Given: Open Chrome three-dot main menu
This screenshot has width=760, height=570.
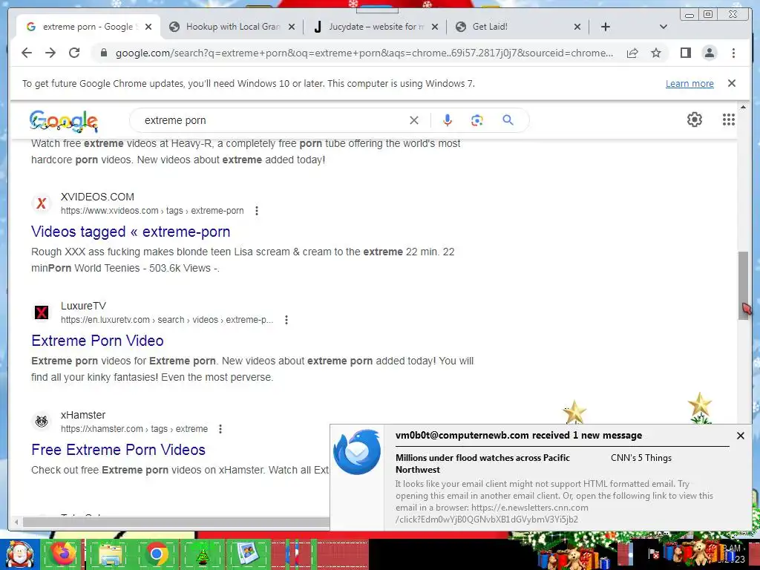Looking at the screenshot, I should point(733,53).
